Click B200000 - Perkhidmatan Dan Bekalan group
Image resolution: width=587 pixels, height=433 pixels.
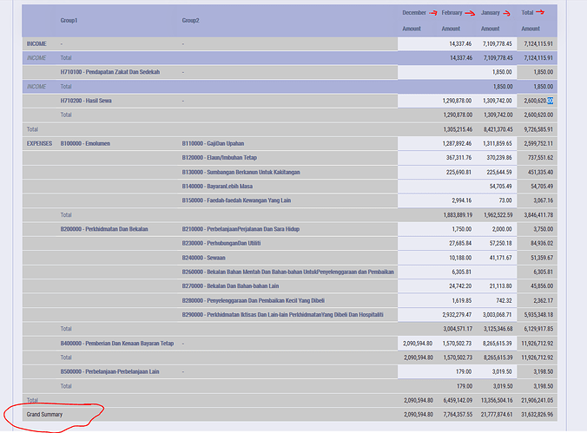(104, 229)
